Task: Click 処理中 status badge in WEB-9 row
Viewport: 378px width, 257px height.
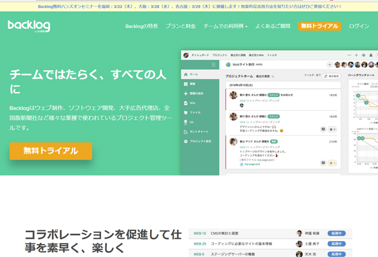Action: (x=337, y=254)
